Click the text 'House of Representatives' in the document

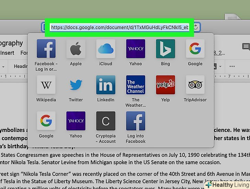click(x=130, y=155)
